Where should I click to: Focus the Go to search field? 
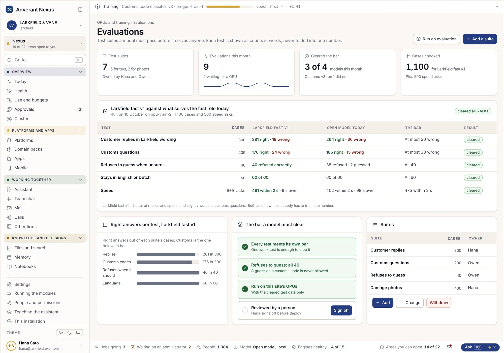(x=45, y=60)
